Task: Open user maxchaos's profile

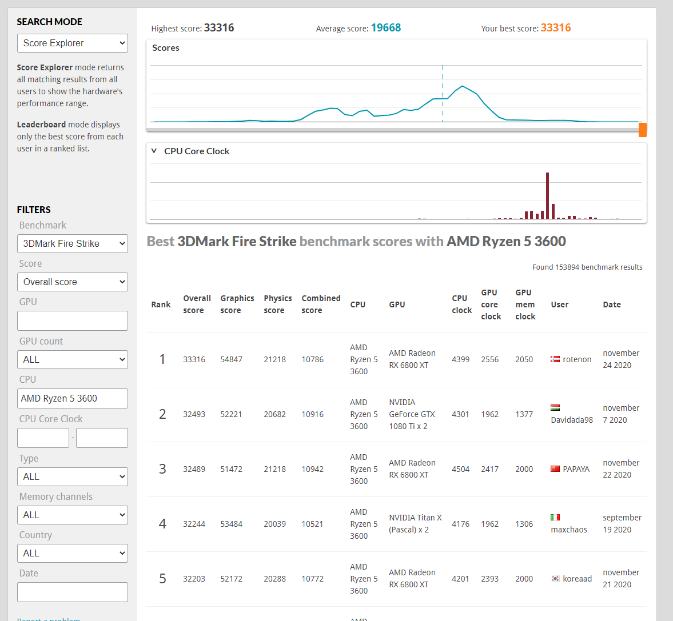Action: (569, 530)
